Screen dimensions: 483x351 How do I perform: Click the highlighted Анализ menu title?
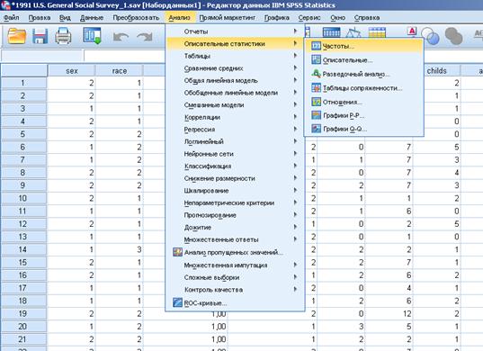pyautogui.click(x=179, y=18)
